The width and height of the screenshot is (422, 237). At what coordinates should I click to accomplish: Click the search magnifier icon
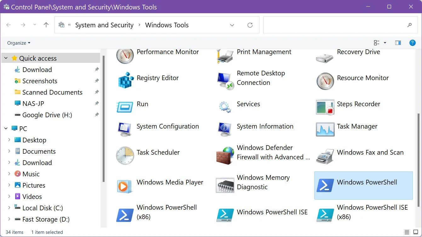[410, 25]
